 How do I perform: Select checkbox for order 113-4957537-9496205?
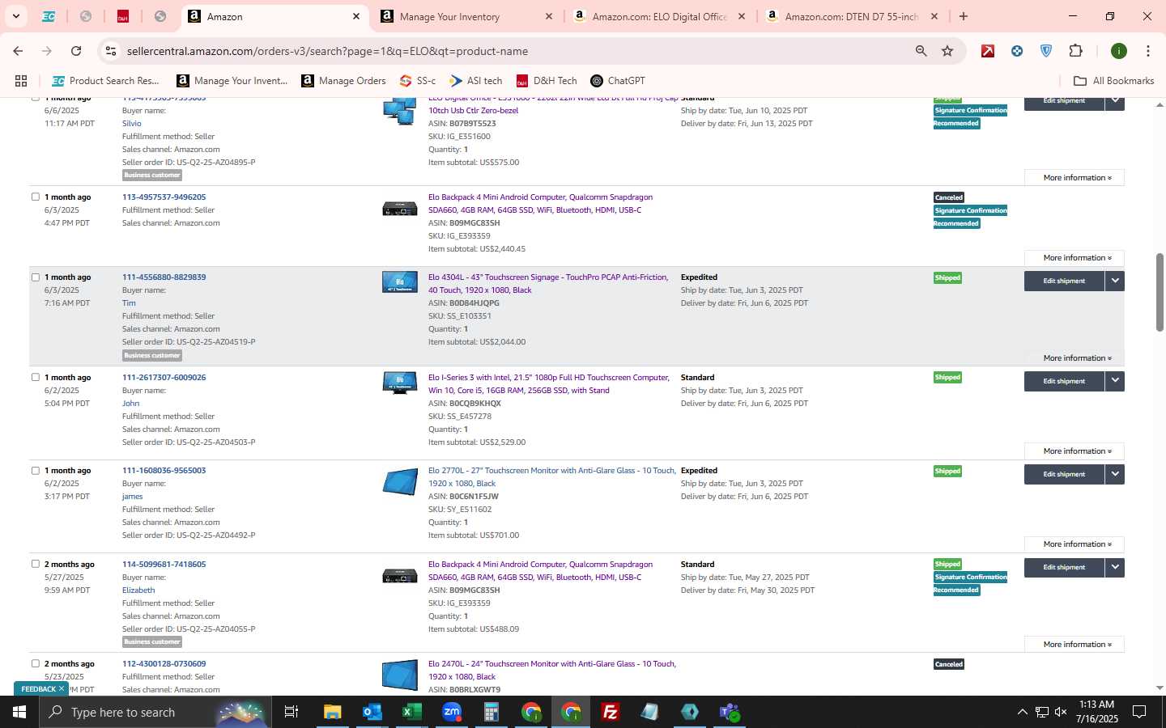(35, 197)
